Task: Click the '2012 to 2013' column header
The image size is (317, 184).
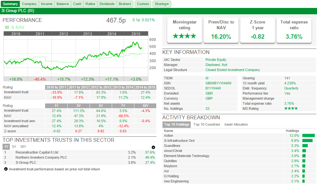Action: pyautogui.click(x=101, y=87)
